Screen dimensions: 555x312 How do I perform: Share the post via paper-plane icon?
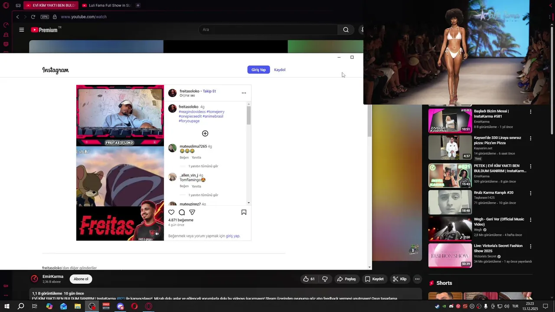[192, 212]
